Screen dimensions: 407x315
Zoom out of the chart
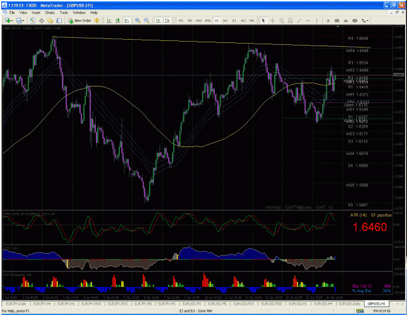coord(147,20)
